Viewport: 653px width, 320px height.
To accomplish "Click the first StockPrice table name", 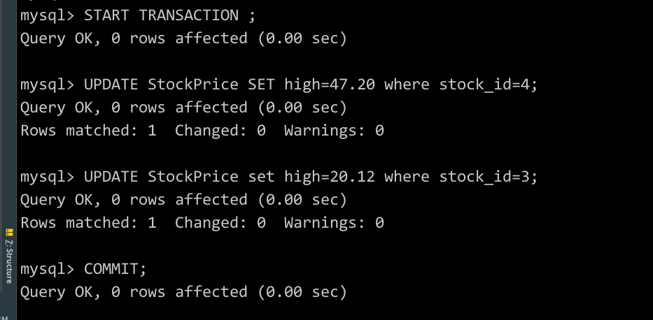I will pyautogui.click(x=192, y=85).
